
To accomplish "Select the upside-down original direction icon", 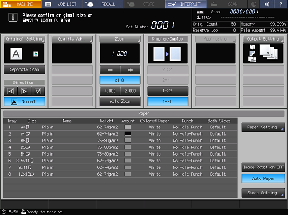I will [38, 91].
